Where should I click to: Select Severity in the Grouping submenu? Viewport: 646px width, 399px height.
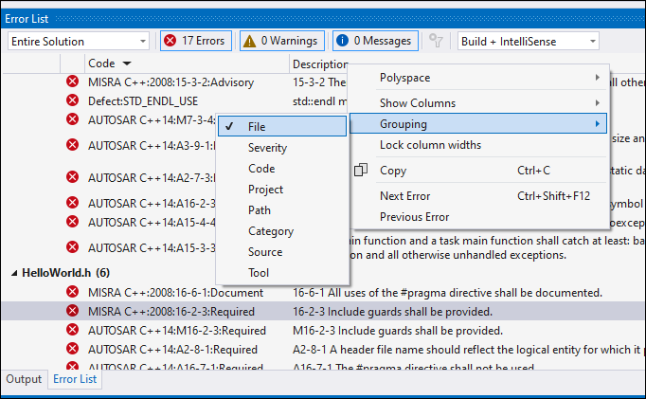[x=267, y=148]
